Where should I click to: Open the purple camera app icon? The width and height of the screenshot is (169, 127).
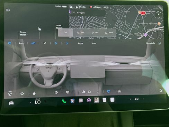tap(89, 100)
